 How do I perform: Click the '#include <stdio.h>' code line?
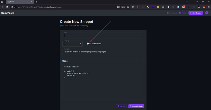pos(71,67)
